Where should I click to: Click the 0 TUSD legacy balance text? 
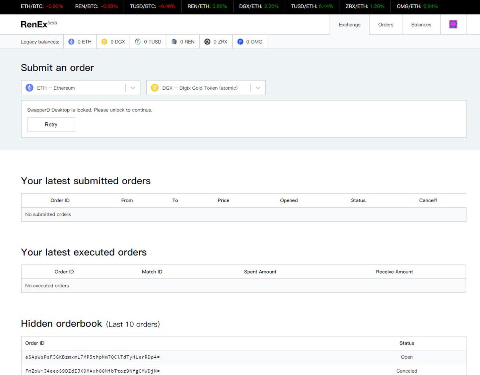[152, 42]
